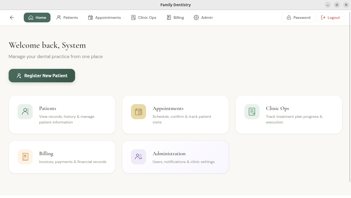Viewport: 351px width, 198px height.
Task: Open the Patients section from the navbar
Action: click(67, 17)
